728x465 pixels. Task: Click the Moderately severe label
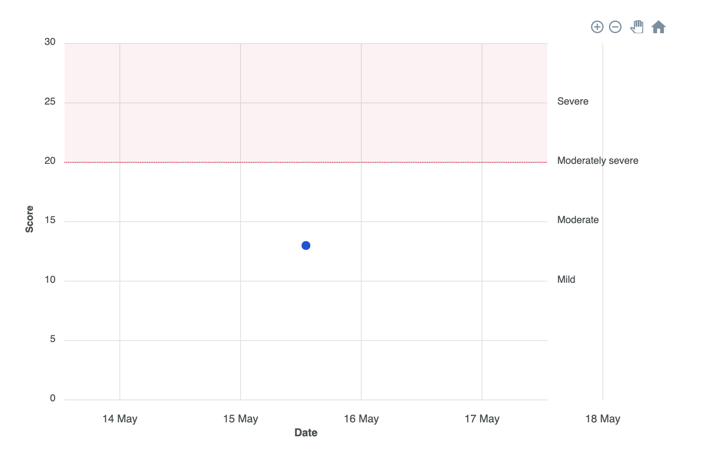[x=598, y=160]
